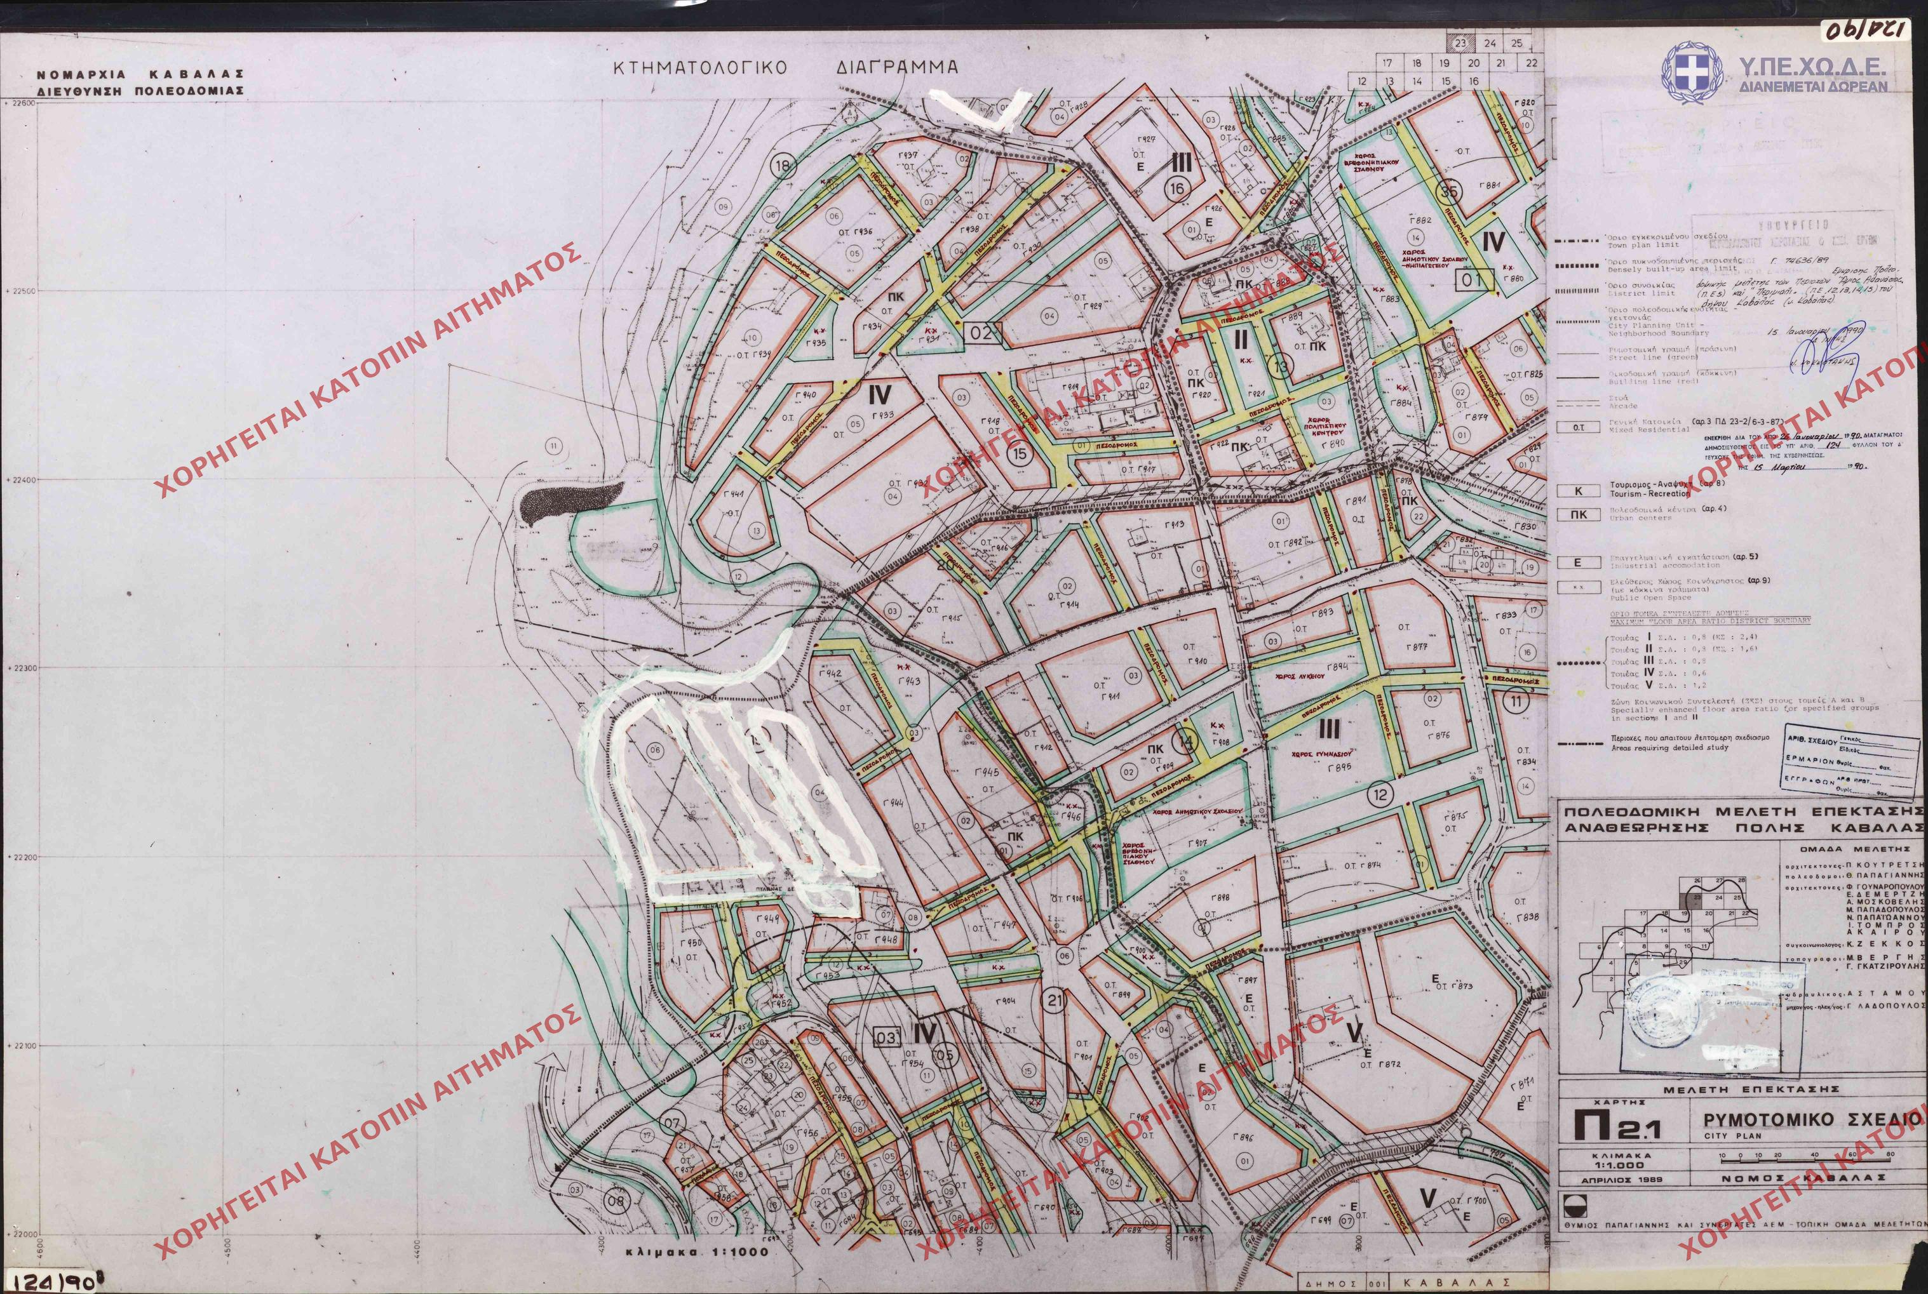This screenshot has height=1294, width=1928.
Task: Click the Π2.1 map sheet label
Action: [x=1619, y=1126]
